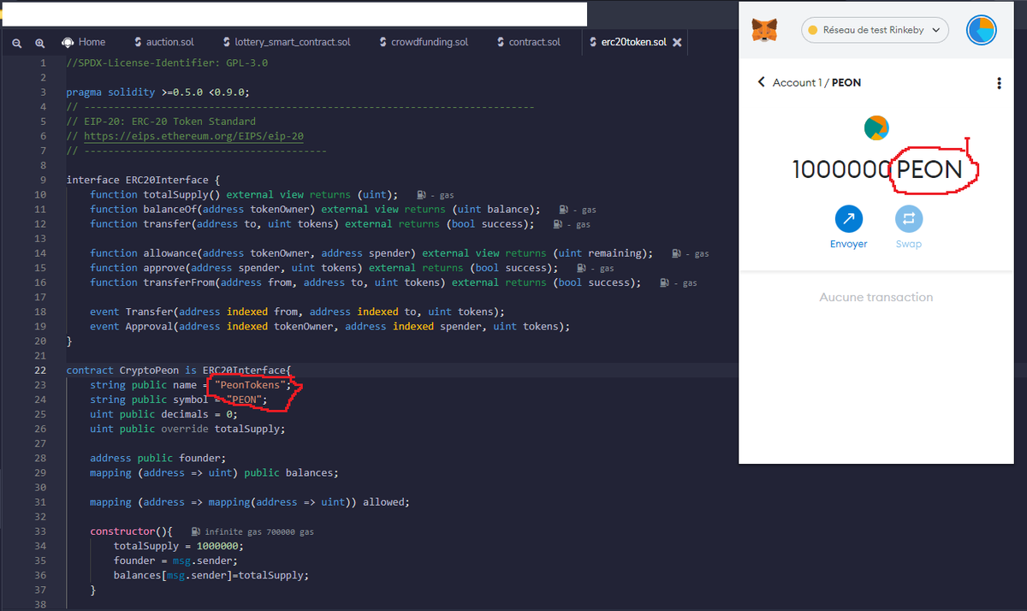Screen dimensions: 1027x611
Task: Click the Solidity file icon on the crowdfunding.sol tab
Action: (x=383, y=42)
